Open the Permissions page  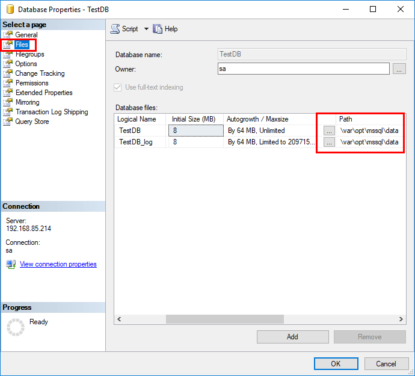32,83
